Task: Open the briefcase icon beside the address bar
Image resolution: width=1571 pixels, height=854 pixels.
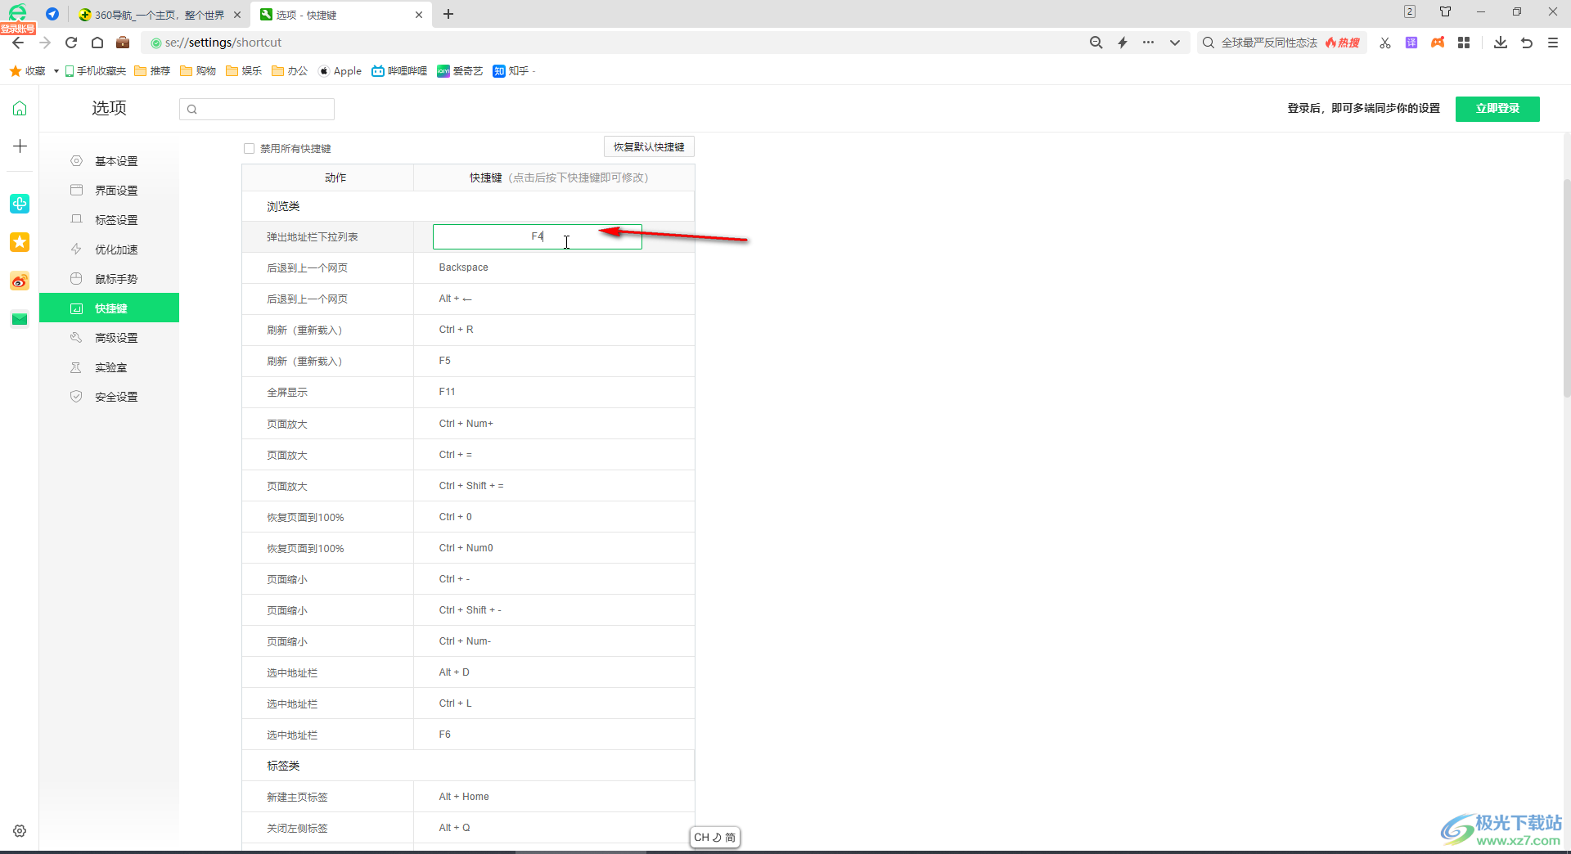Action: pyautogui.click(x=123, y=43)
